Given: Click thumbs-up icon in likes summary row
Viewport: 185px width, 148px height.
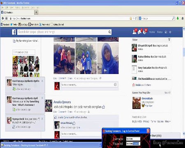Looking at the screenshot, I should (x=55, y=118).
